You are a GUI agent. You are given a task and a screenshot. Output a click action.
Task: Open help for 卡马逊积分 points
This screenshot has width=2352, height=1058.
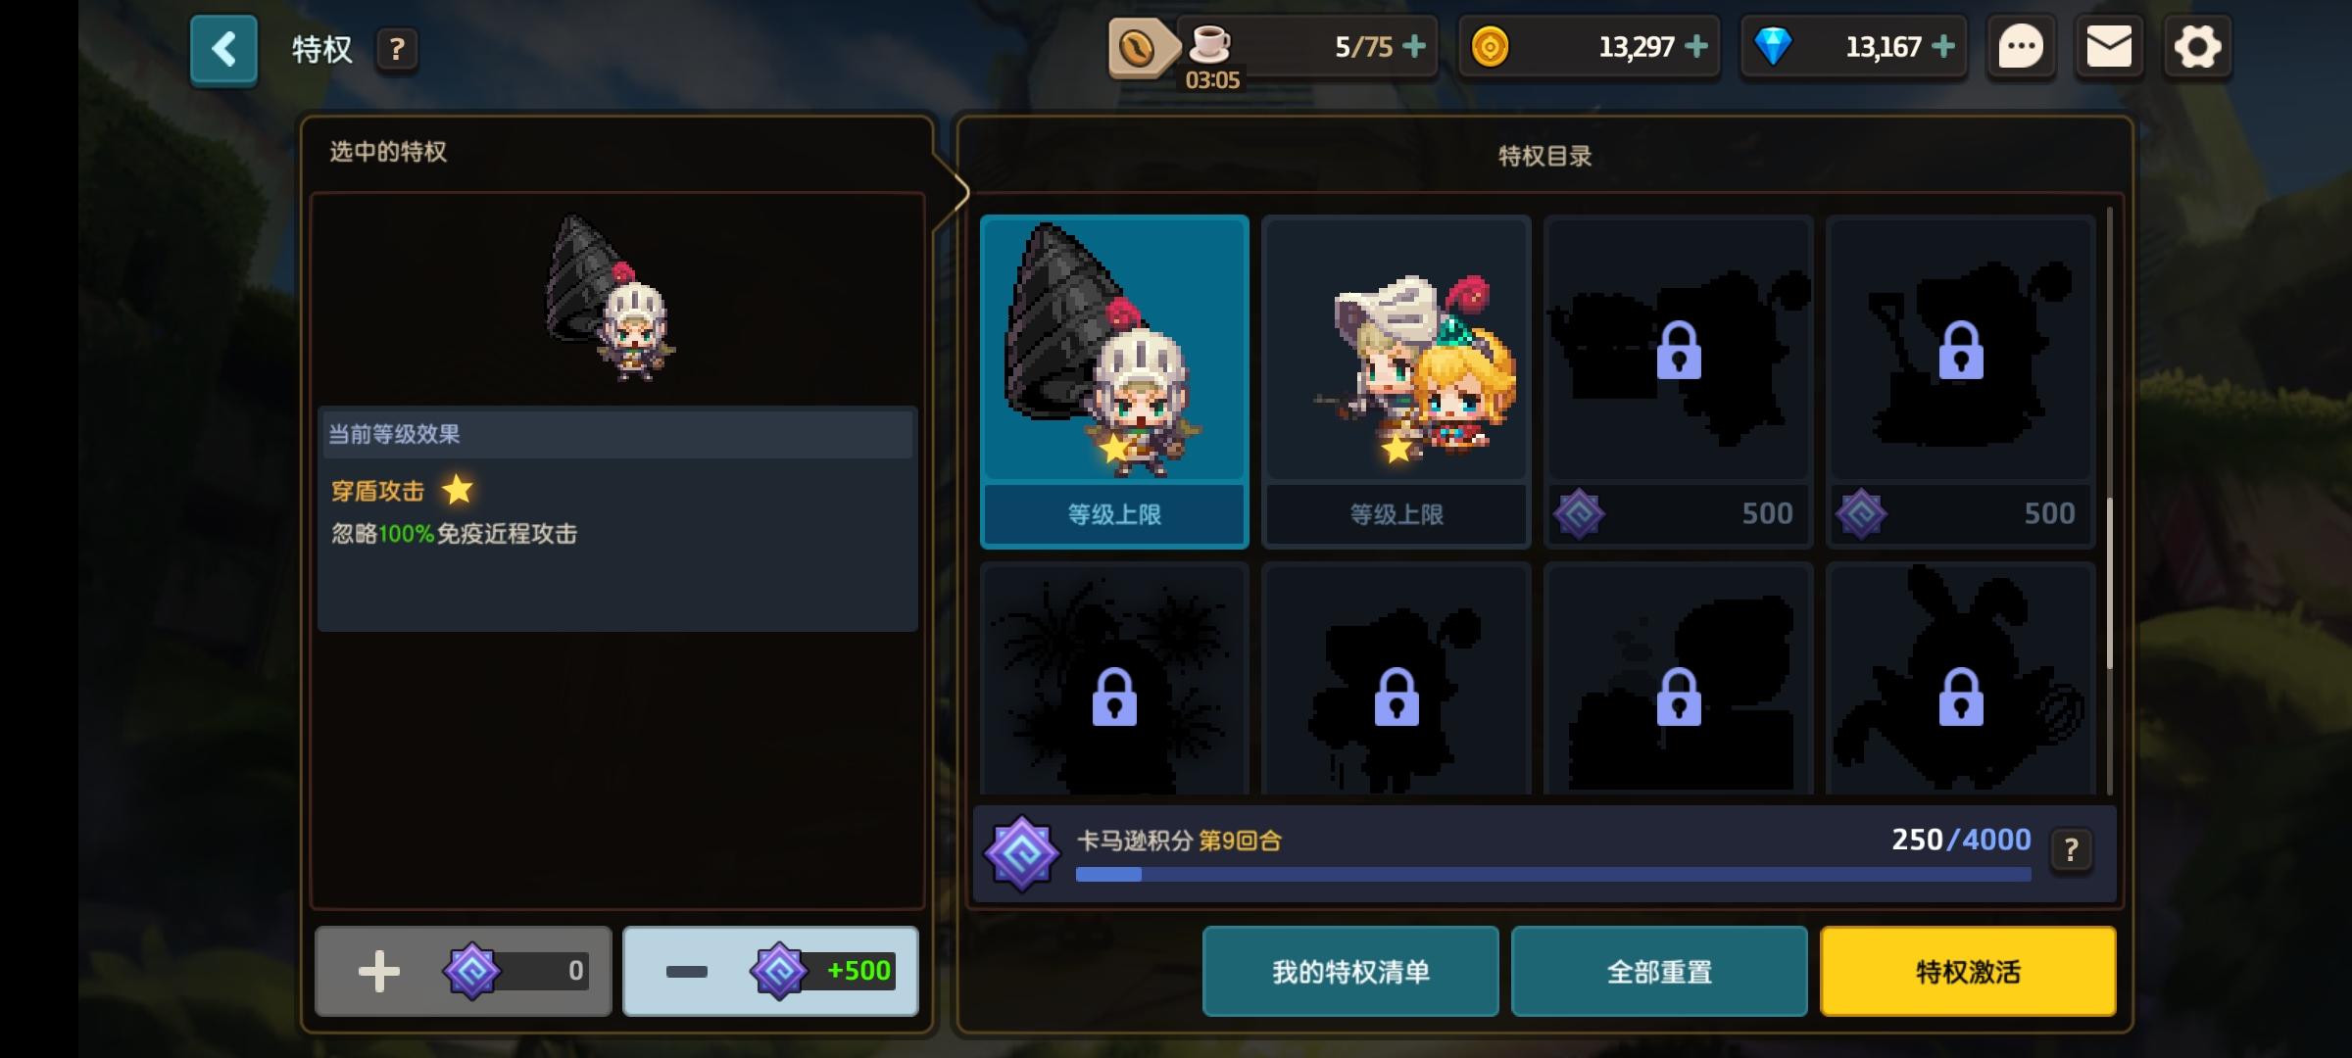[x=2071, y=849]
